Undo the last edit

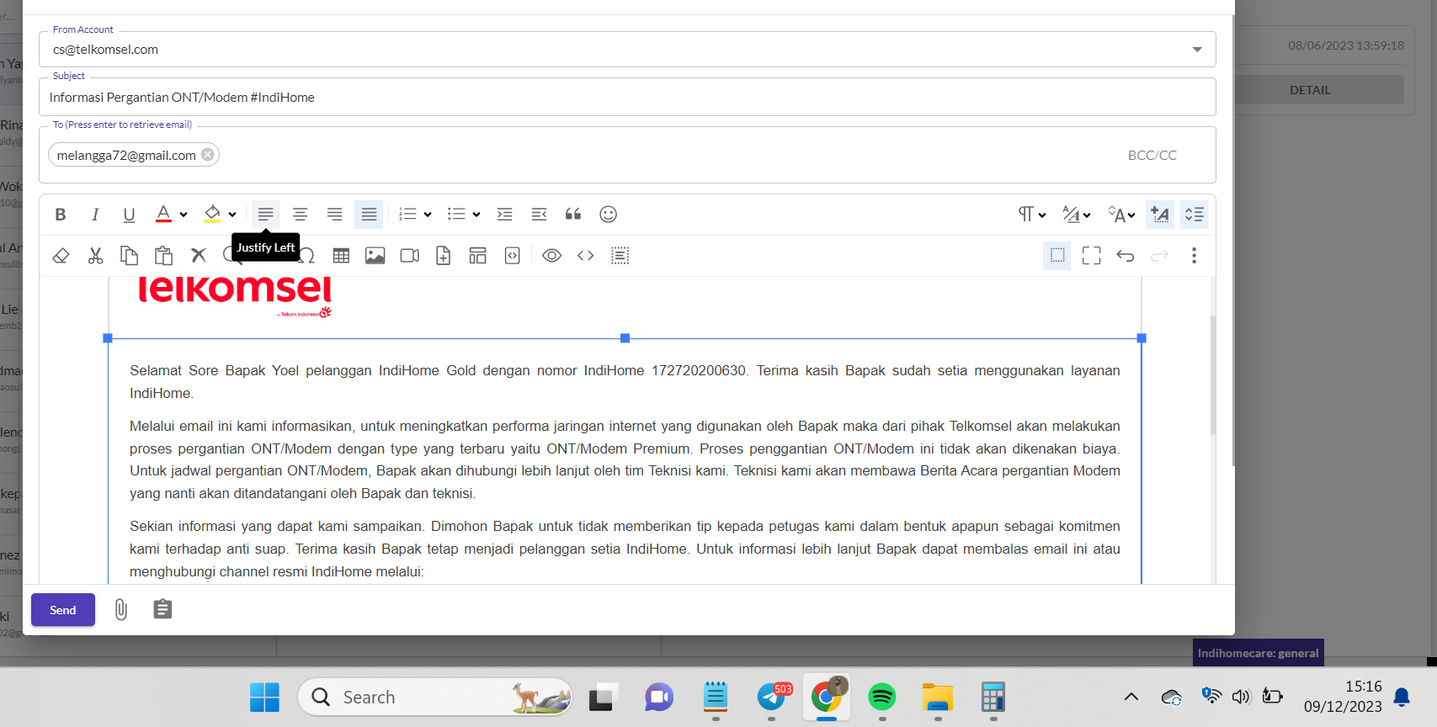tap(1126, 256)
